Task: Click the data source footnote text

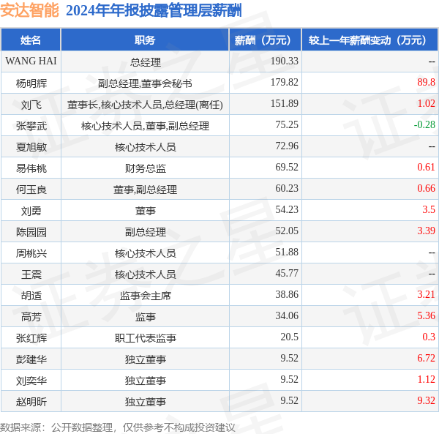Action: click(x=118, y=427)
